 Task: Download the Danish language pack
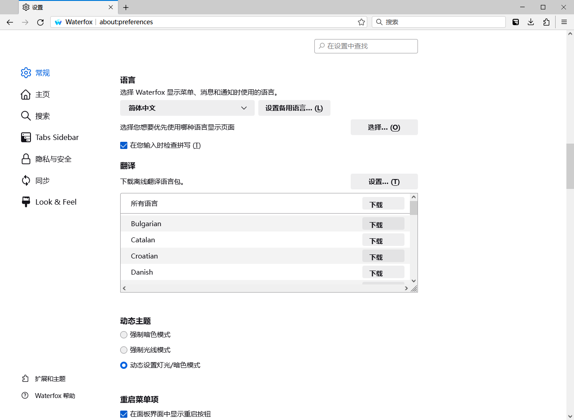[383, 272]
